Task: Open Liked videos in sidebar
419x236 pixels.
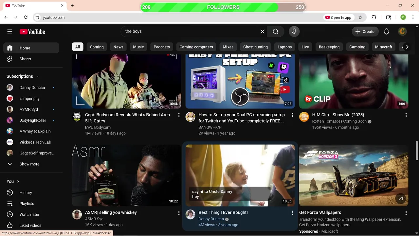Action: [31, 226]
